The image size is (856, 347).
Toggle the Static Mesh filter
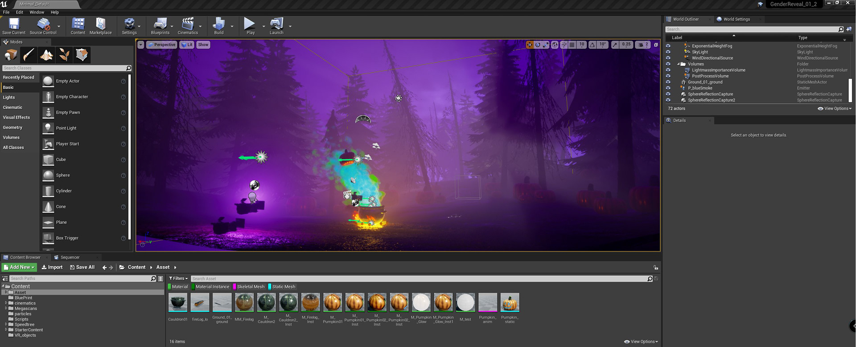tap(284, 287)
